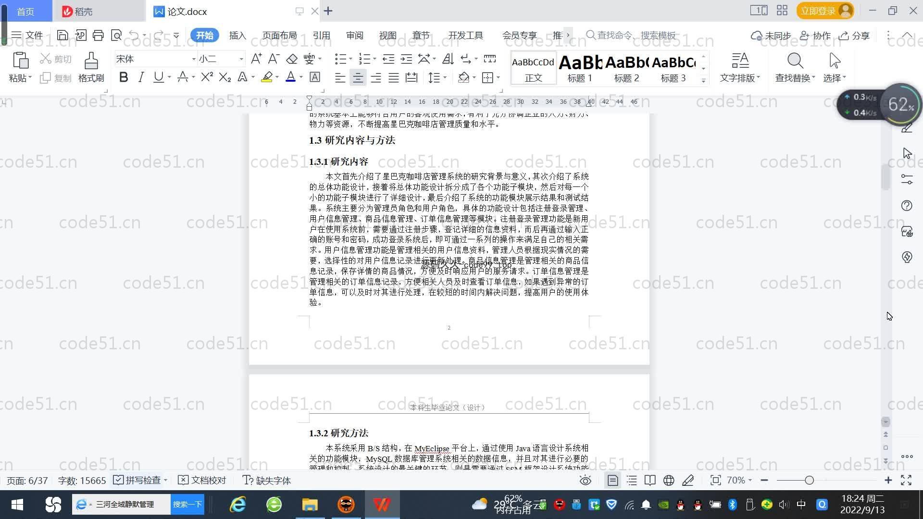Open Print Preview icon

[116, 35]
